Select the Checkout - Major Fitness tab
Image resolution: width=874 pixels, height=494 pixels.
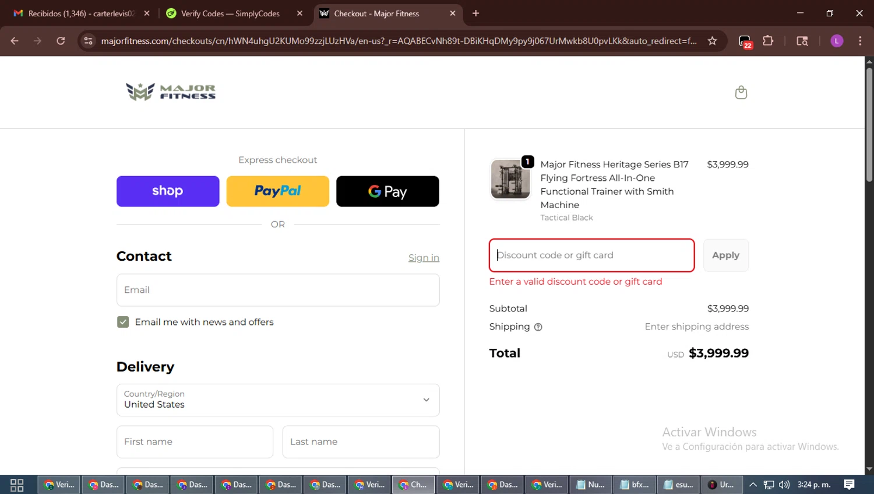click(x=376, y=13)
